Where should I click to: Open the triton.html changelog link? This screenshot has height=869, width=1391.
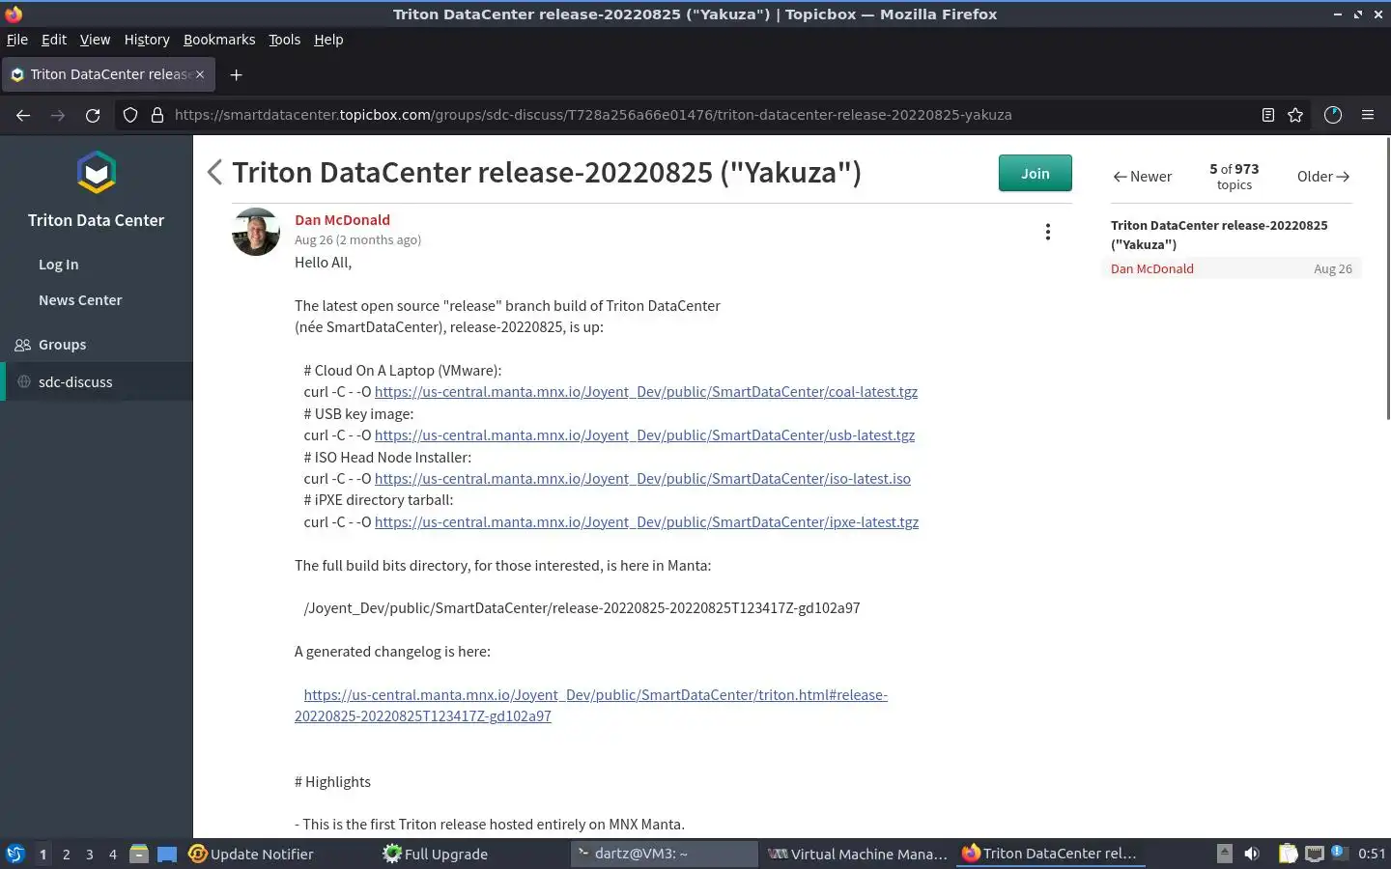tap(591, 706)
